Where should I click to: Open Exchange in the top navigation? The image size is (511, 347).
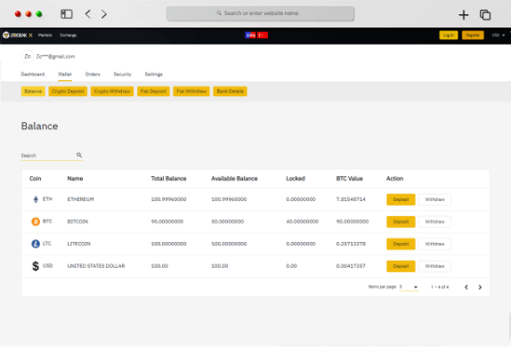click(69, 36)
